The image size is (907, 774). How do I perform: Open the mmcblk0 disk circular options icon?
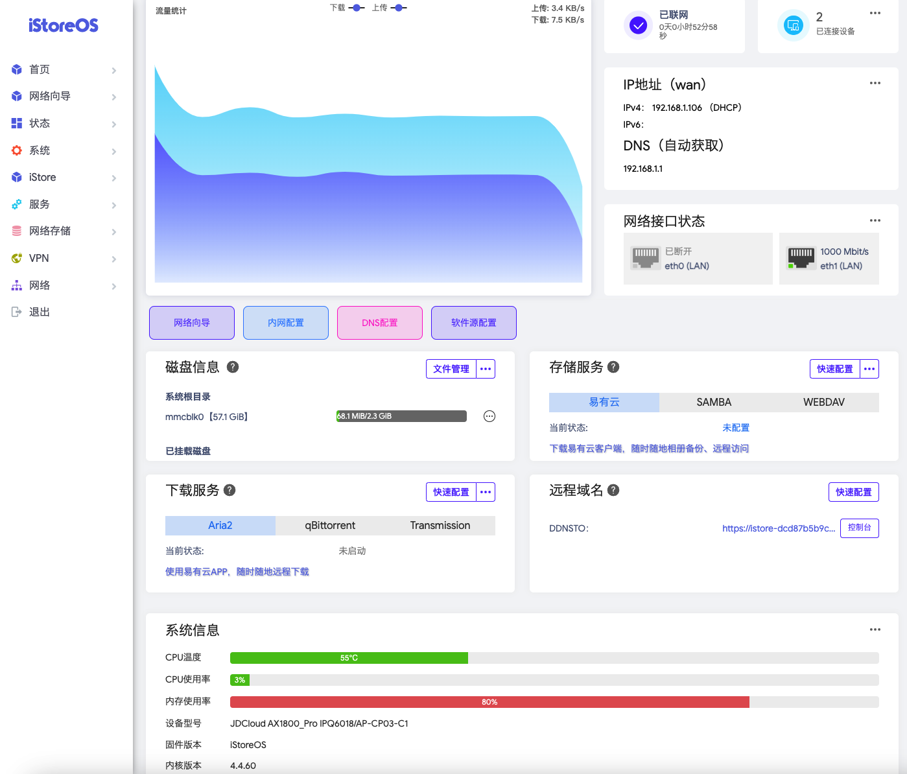489,416
